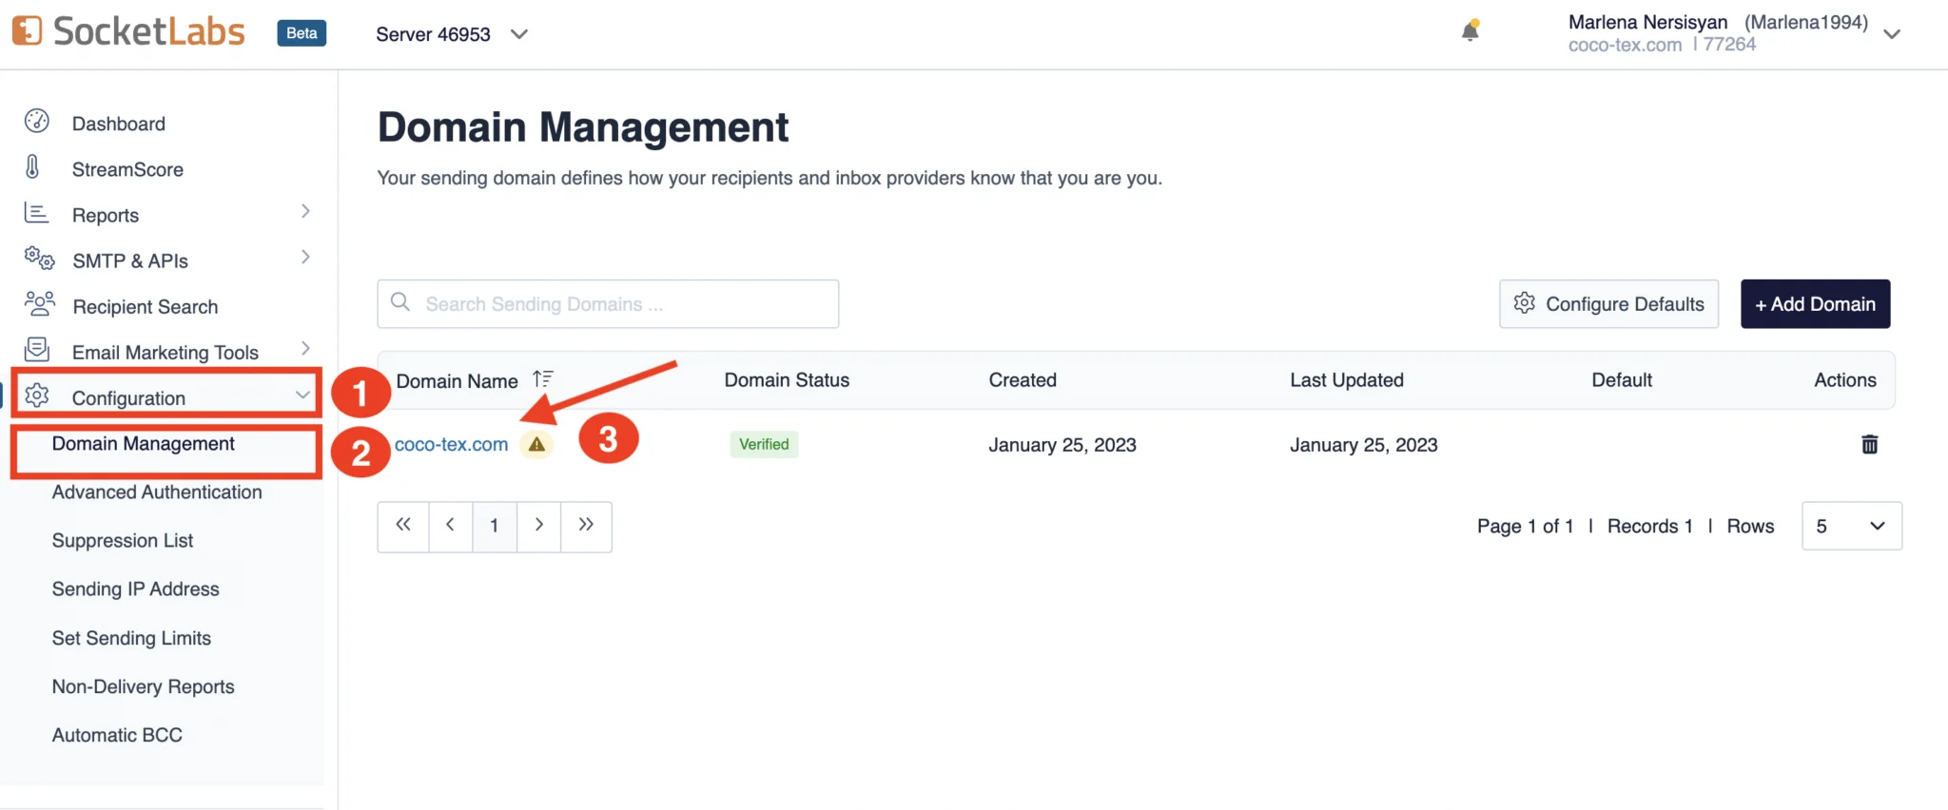Click the SMTP & APIs gears icon

[39, 258]
